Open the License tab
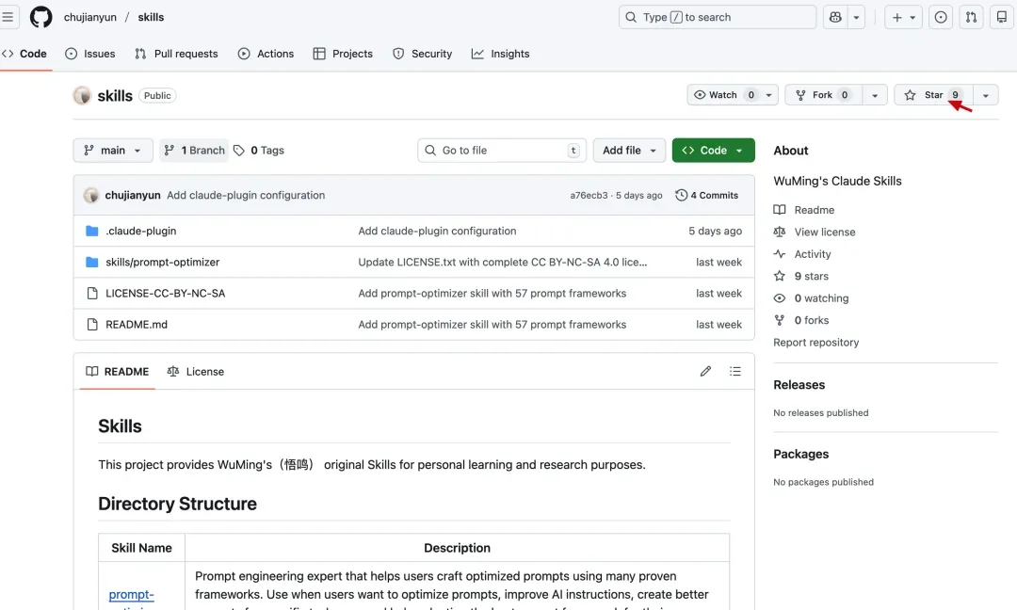Image resolution: width=1017 pixels, height=610 pixels. (196, 372)
